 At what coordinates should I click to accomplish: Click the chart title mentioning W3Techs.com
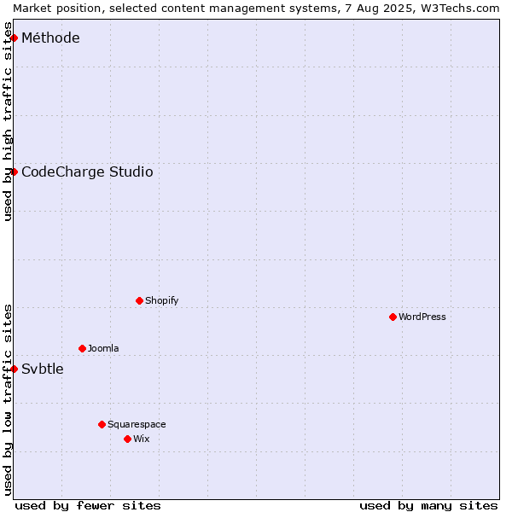click(256, 9)
